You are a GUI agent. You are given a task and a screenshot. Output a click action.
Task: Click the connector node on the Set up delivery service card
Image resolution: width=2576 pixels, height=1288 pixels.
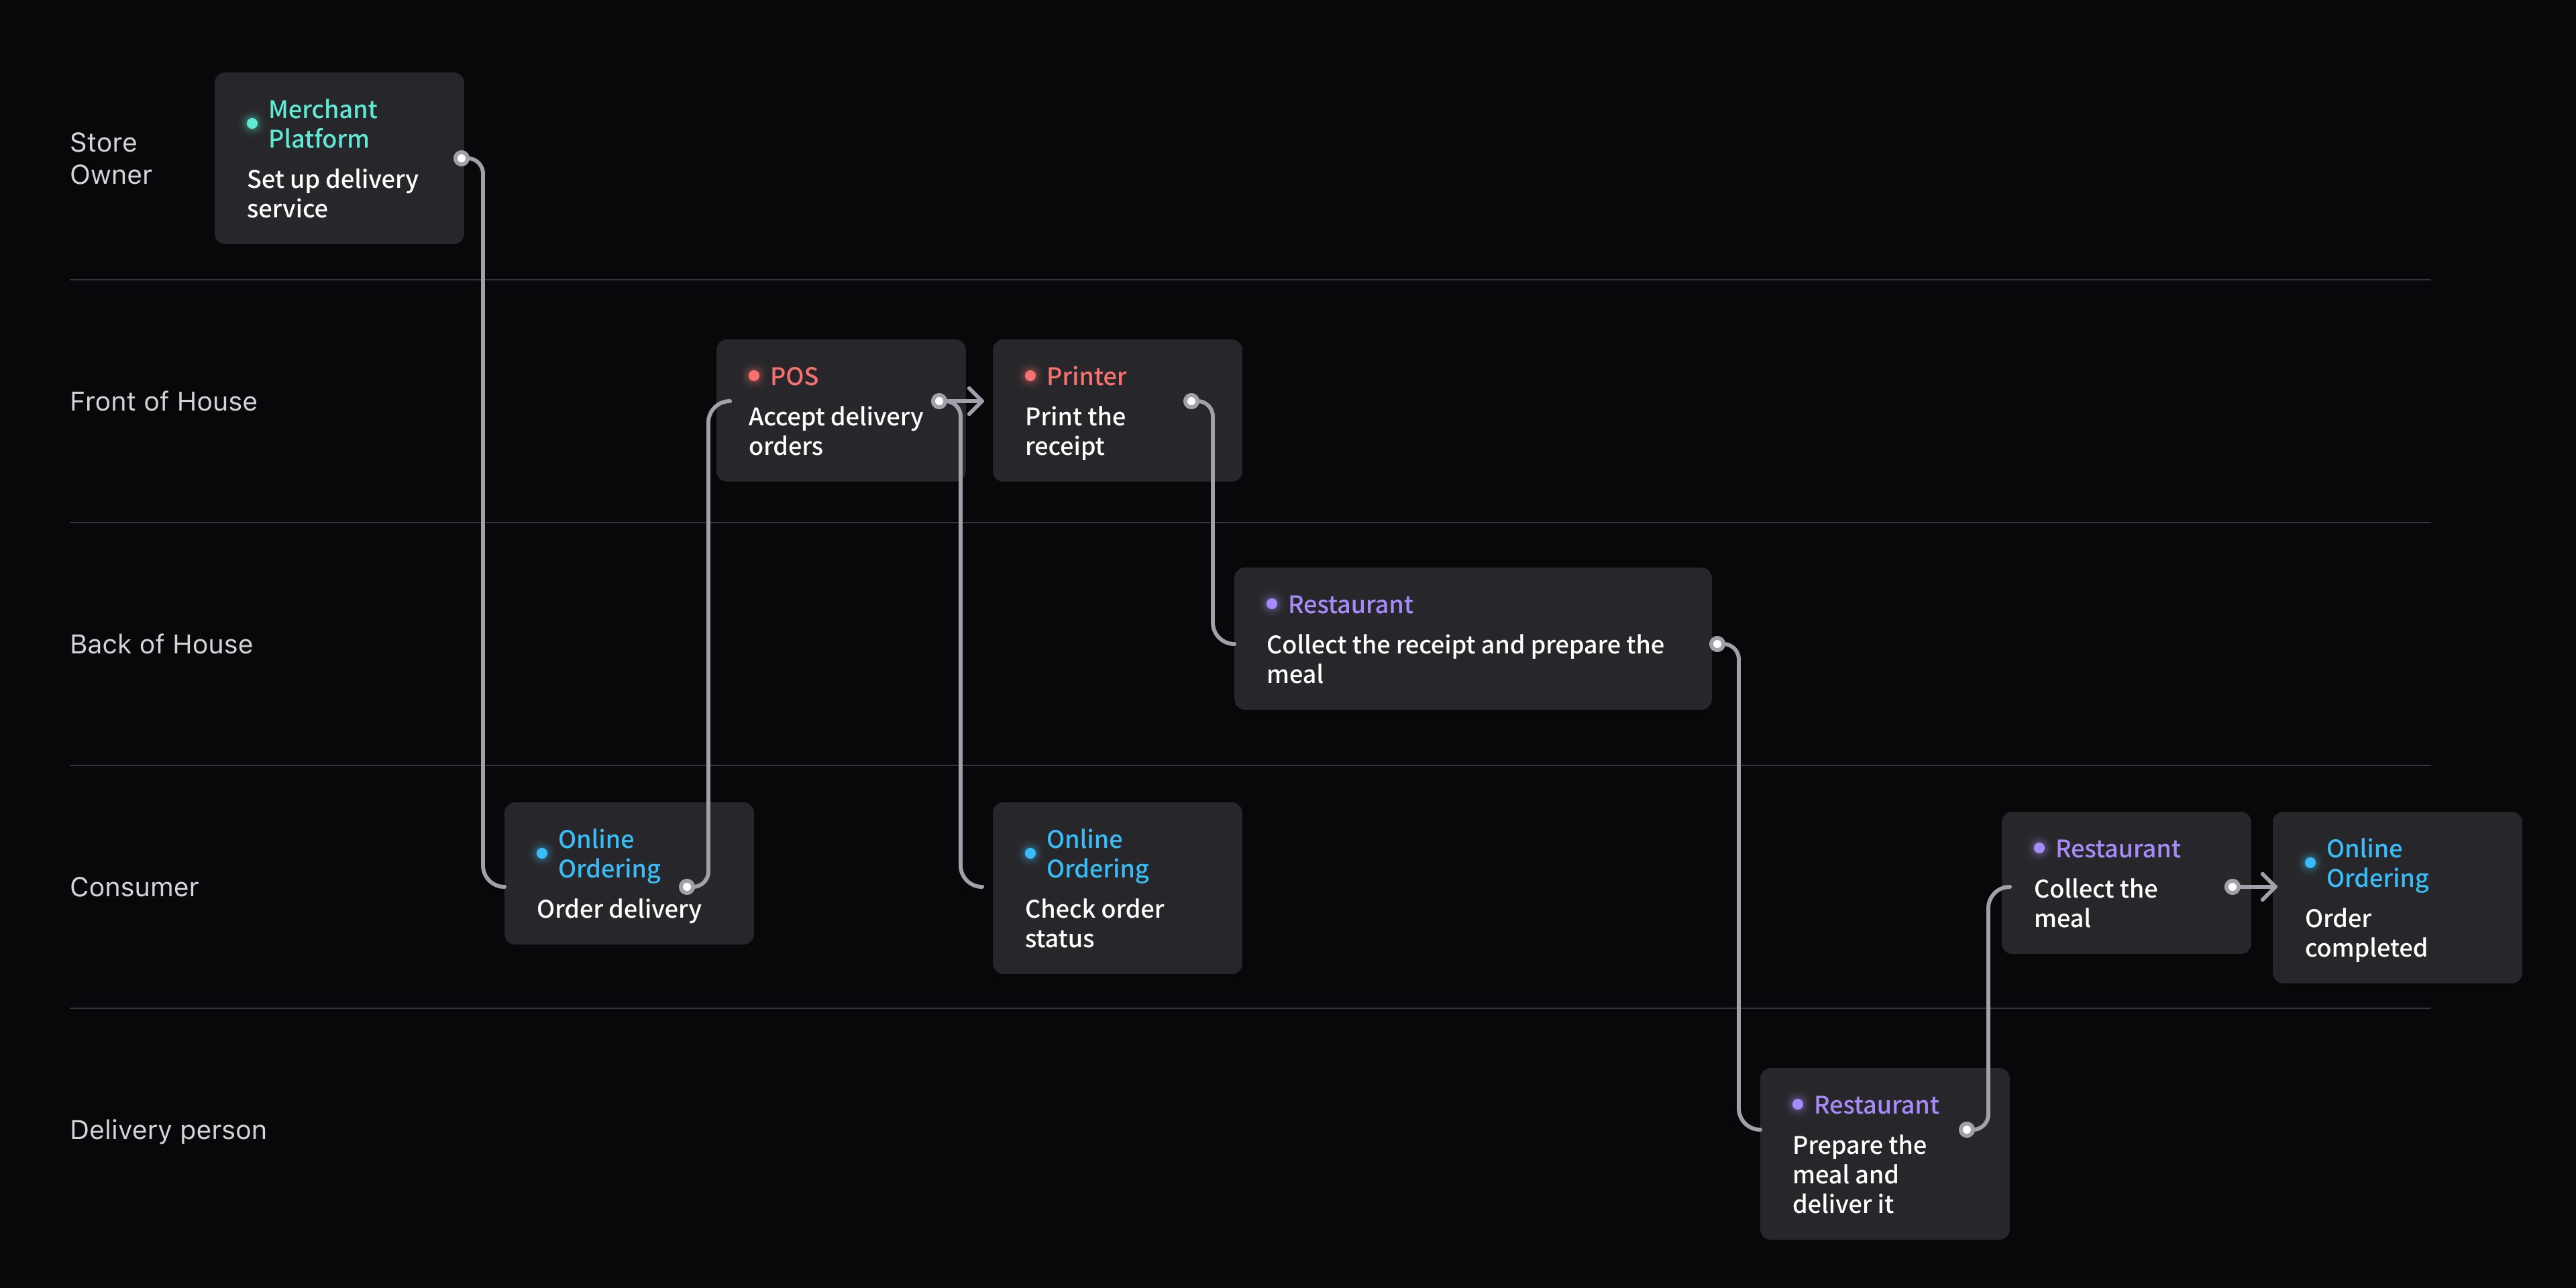point(461,158)
